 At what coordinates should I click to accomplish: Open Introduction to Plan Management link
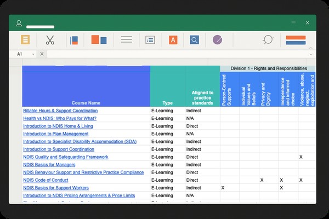tap(55, 134)
